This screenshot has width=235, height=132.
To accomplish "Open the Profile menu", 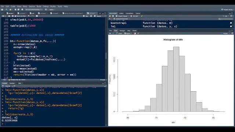I will [53, 7].
